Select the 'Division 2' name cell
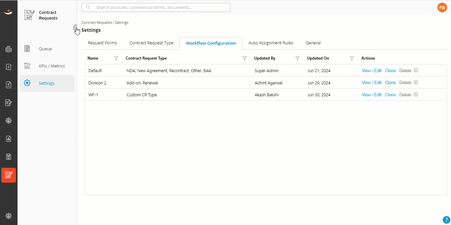This screenshot has height=225, width=451. pos(97,83)
